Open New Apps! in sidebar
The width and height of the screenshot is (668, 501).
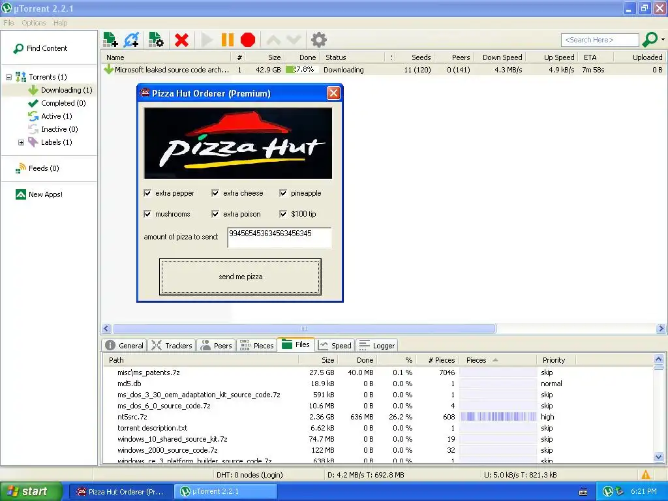click(x=39, y=194)
